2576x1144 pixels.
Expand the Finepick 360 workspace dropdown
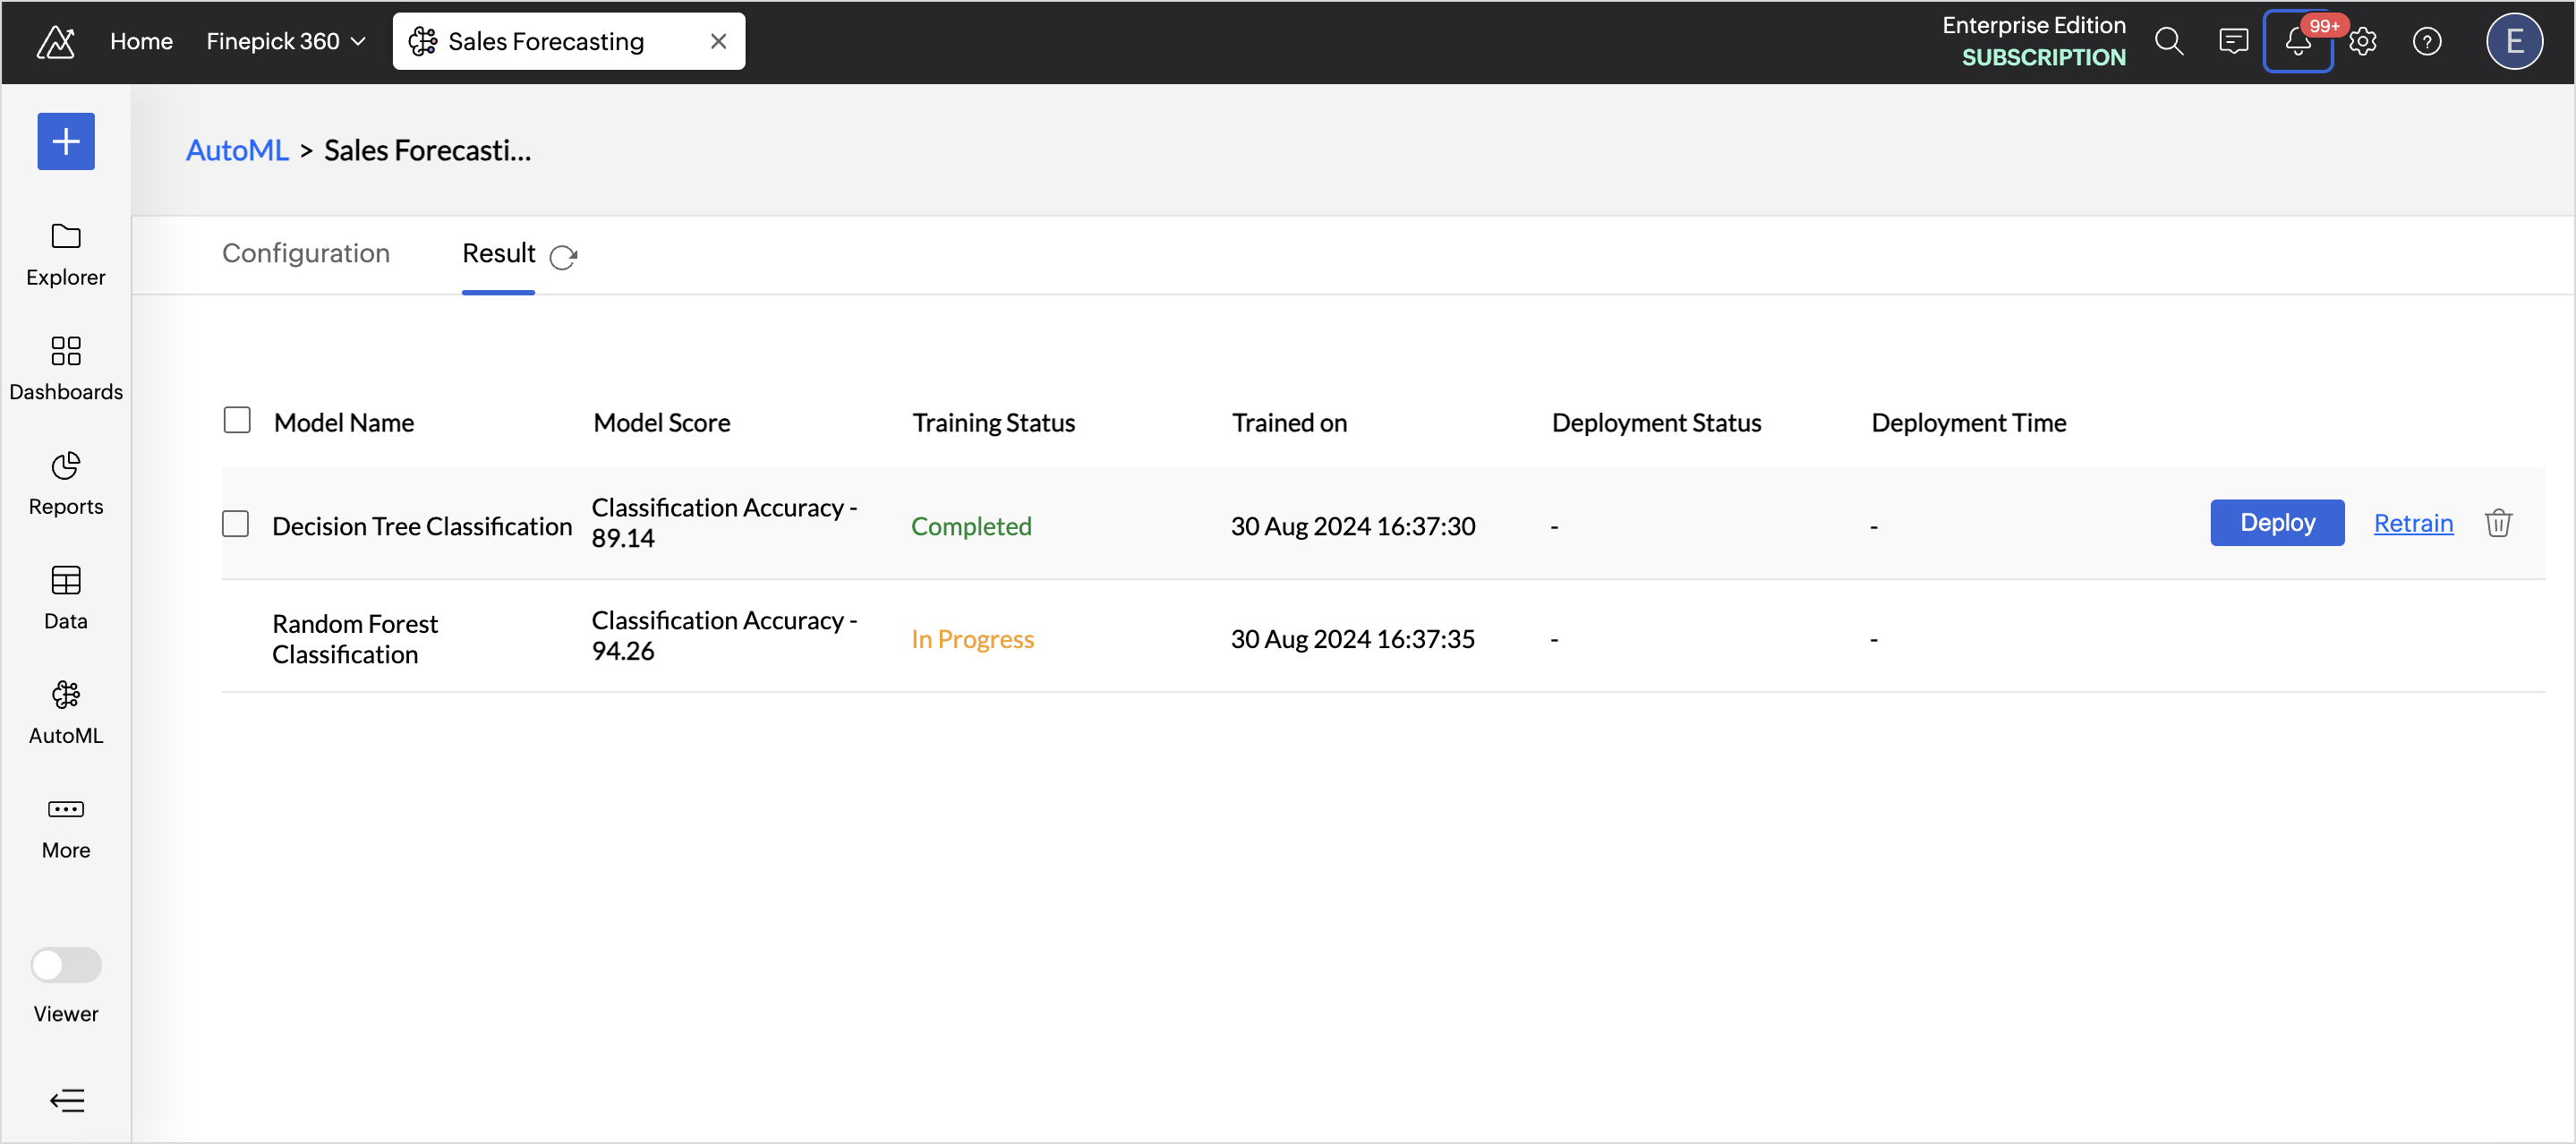pos(286,41)
